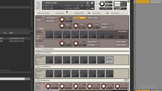Click the camera snapshot icon

coord(88,3)
